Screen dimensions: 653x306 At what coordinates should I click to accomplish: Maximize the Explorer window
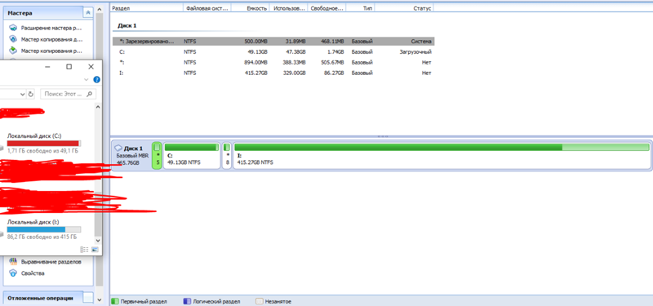click(x=69, y=67)
